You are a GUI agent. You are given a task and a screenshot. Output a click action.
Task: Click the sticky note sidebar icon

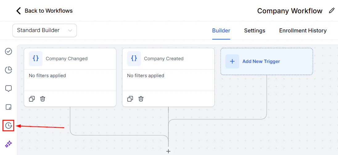[8, 107]
